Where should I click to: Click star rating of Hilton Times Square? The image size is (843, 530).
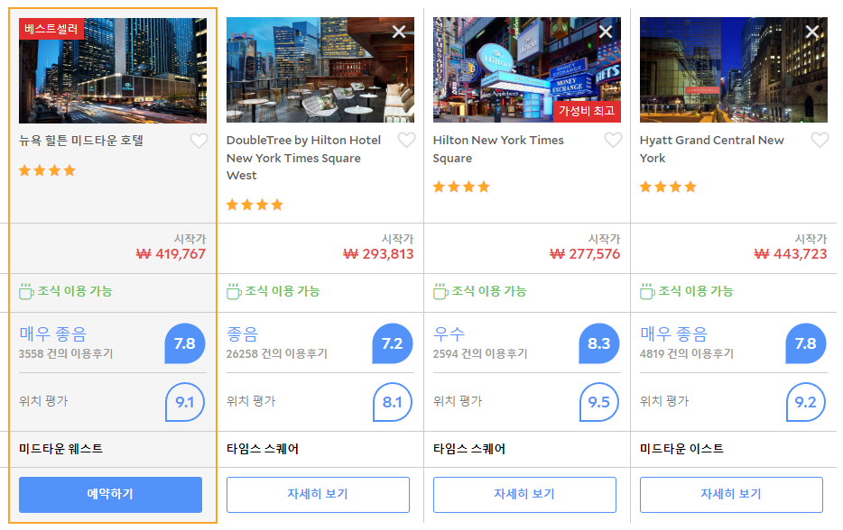462,187
